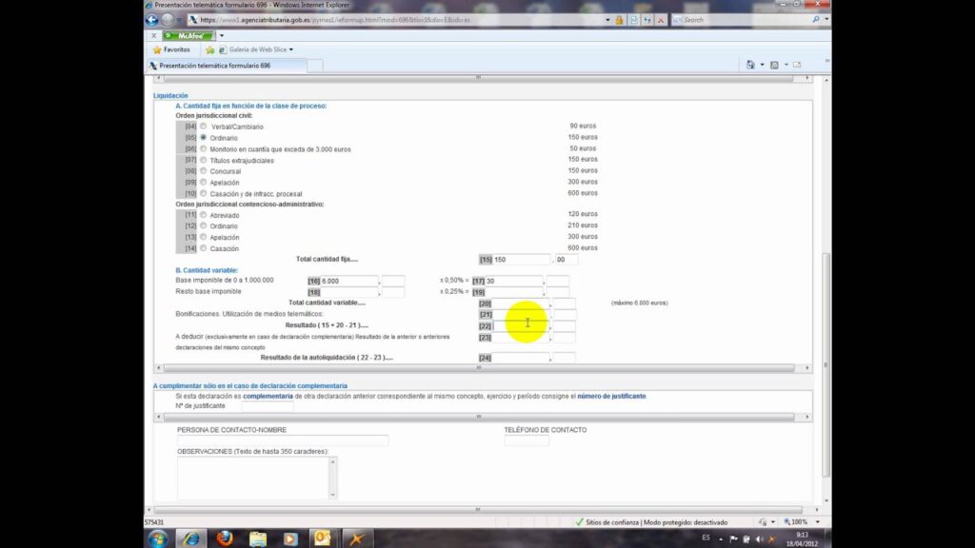Choose Abreviado under contencioso-administrativo
The height and width of the screenshot is (548, 975).
coord(204,215)
